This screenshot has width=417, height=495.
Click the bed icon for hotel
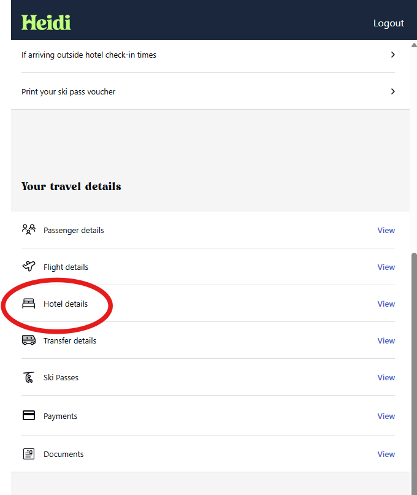pyautogui.click(x=29, y=304)
